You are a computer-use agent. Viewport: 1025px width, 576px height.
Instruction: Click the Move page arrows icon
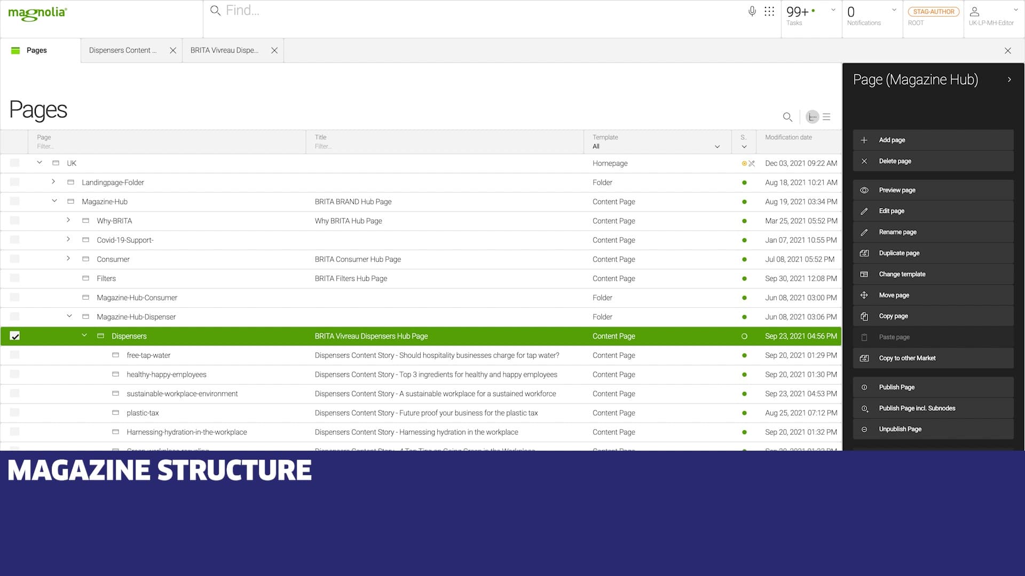[x=864, y=295]
